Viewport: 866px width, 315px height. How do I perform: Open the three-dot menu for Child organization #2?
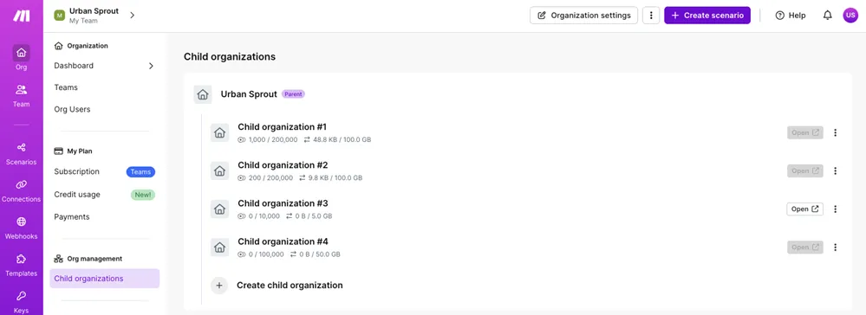click(835, 171)
